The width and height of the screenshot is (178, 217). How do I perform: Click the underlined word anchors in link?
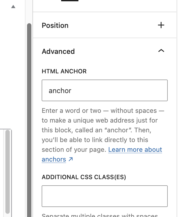point(54,159)
